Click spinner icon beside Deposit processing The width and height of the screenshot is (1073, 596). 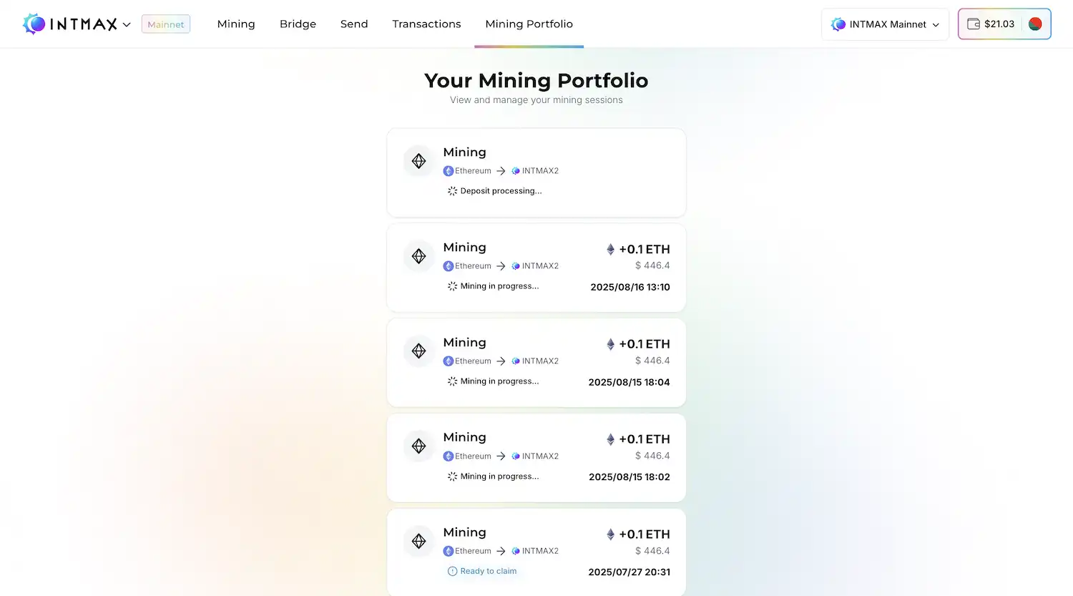pyautogui.click(x=452, y=191)
